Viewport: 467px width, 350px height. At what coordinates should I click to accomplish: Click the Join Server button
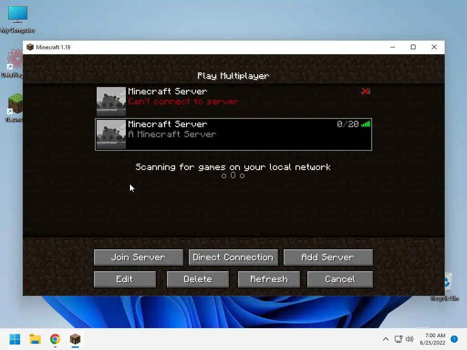tap(139, 257)
